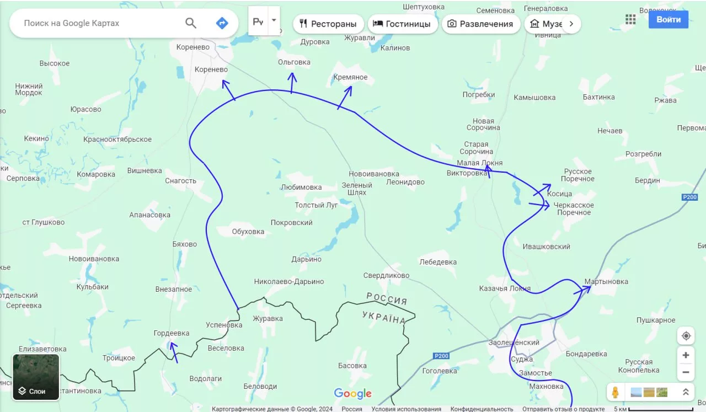Zoom out with the minus button
Screen dimensions: 706x412
(x=686, y=372)
